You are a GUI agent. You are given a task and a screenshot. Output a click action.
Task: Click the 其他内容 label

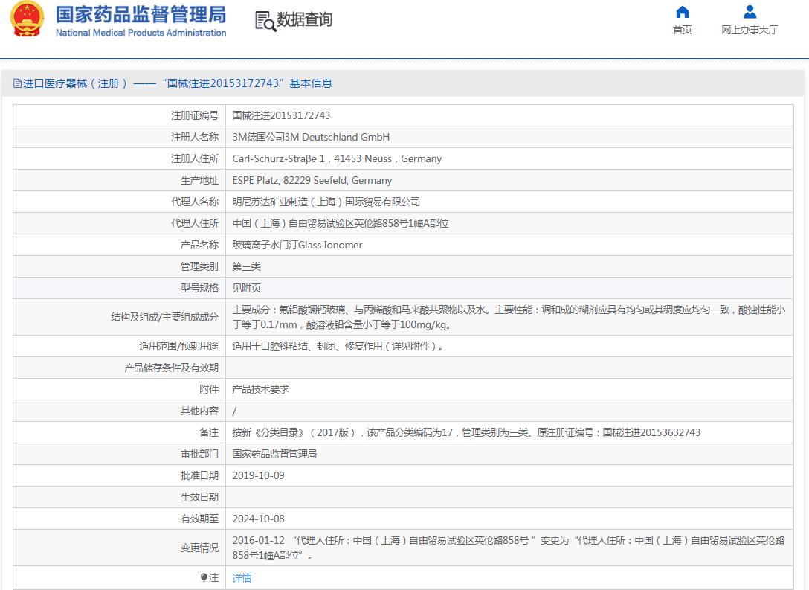(x=200, y=411)
